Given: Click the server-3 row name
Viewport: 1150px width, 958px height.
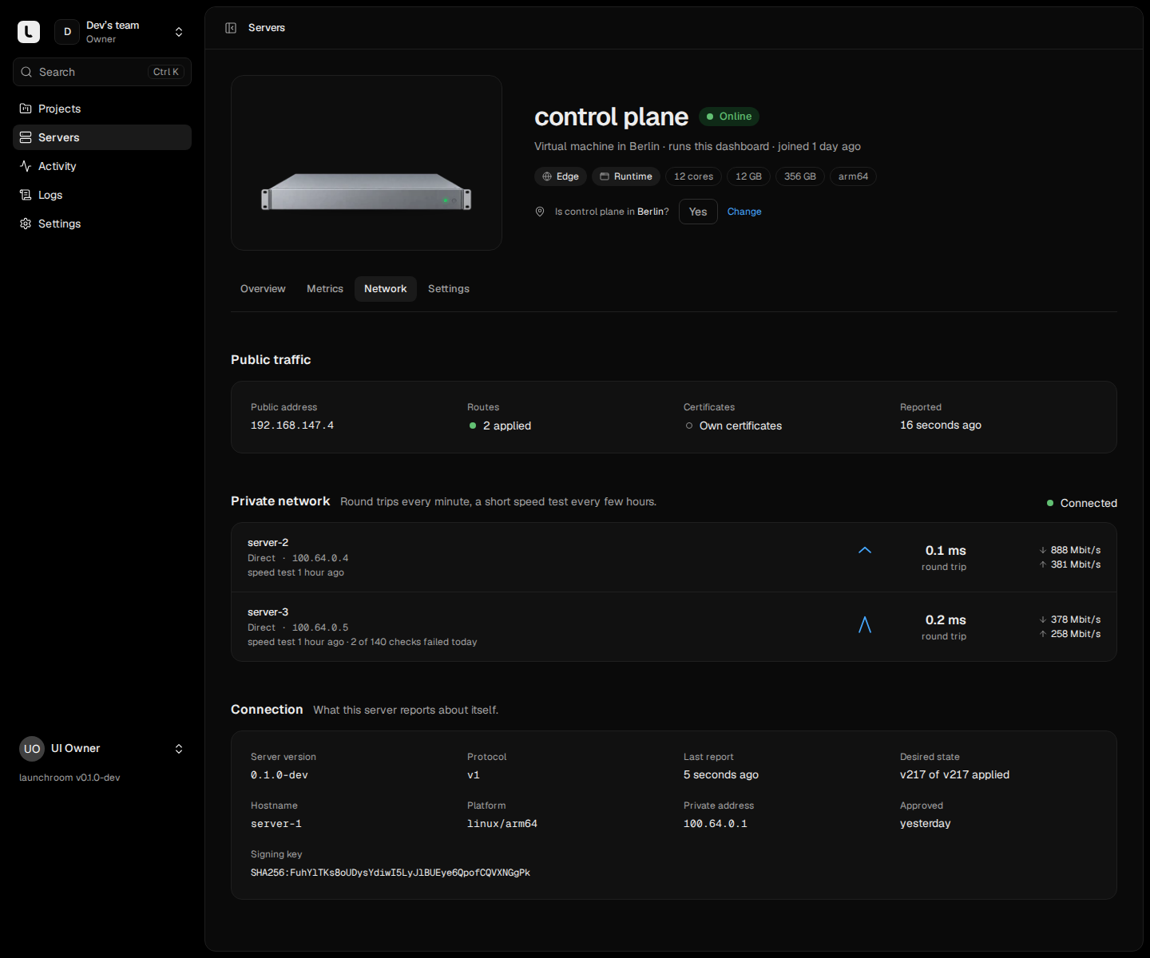Looking at the screenshot, I should click(x=268, y=612).
